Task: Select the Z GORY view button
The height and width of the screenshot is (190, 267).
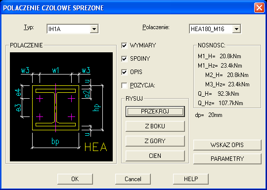Action: (x=155, y=141)
